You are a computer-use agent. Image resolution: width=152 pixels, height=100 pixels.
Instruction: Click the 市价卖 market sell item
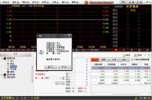click(12, 69)
